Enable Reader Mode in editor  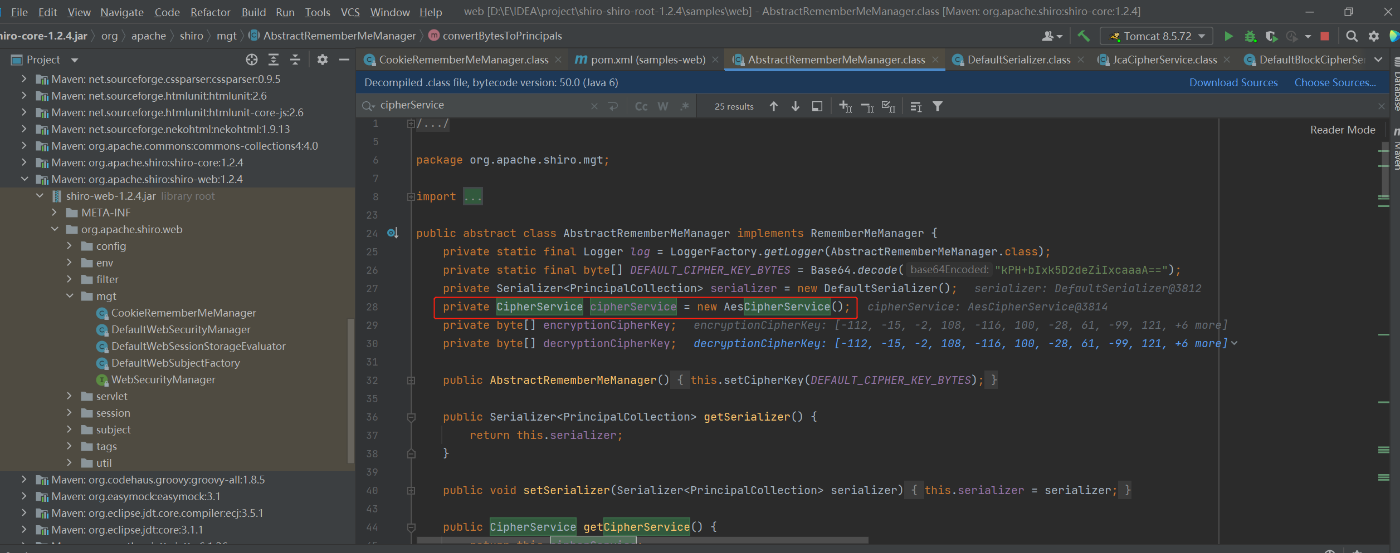(x=1343, y=130)
